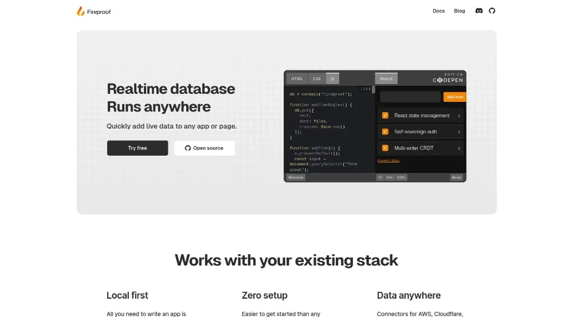Focus the new item text field
573x317 pixels.
click(410, 97)
